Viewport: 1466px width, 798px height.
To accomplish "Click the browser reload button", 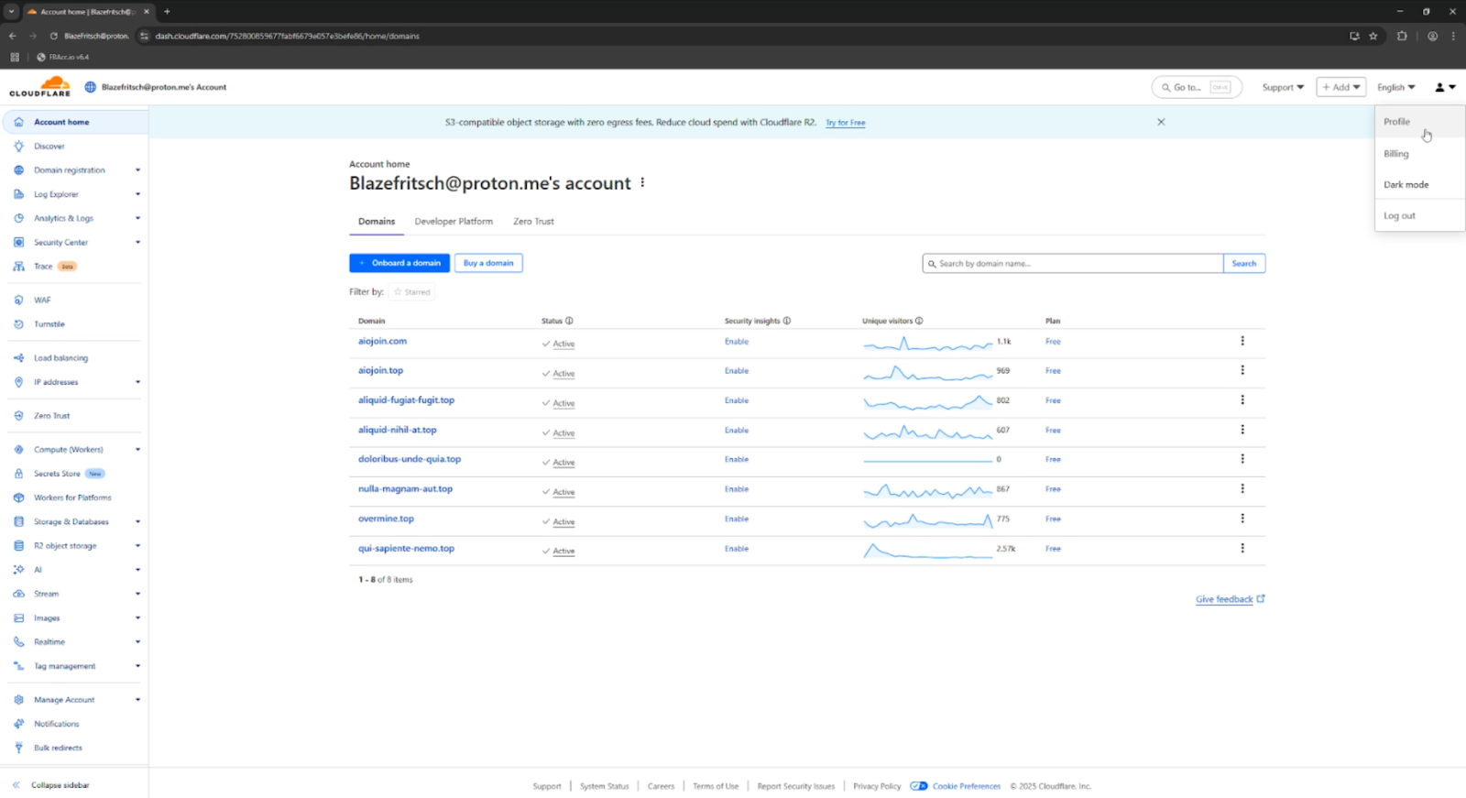I will (53, 36).
